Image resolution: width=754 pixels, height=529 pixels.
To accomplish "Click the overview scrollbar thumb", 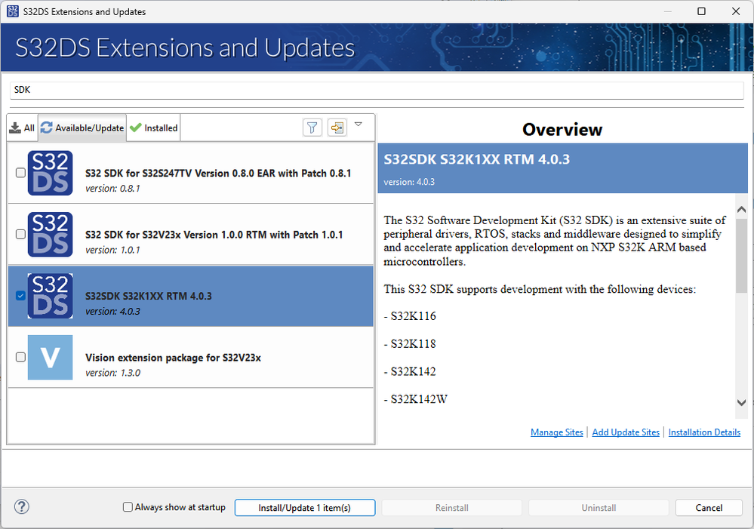I will pos(741,257).
